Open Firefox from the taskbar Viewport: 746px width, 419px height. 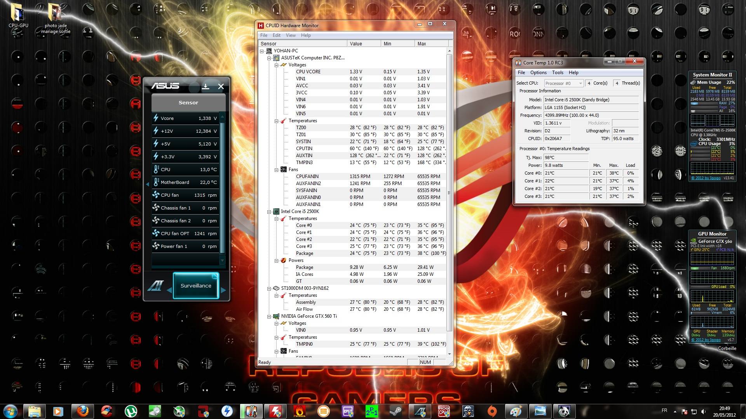pos(82,411)
